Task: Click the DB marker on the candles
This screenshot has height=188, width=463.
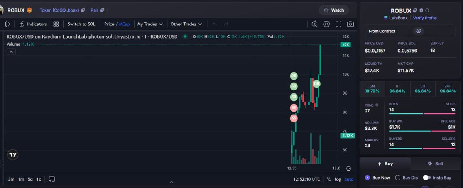Action: coord(316,83)
